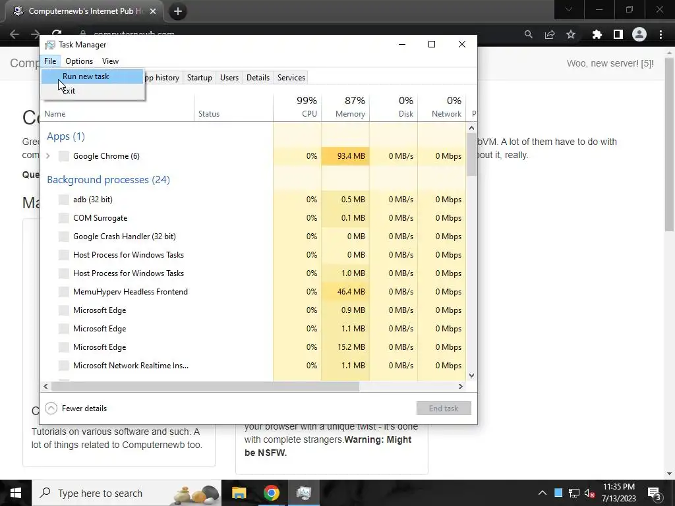Click the Task Manager taskbar icon

point(304,493)
